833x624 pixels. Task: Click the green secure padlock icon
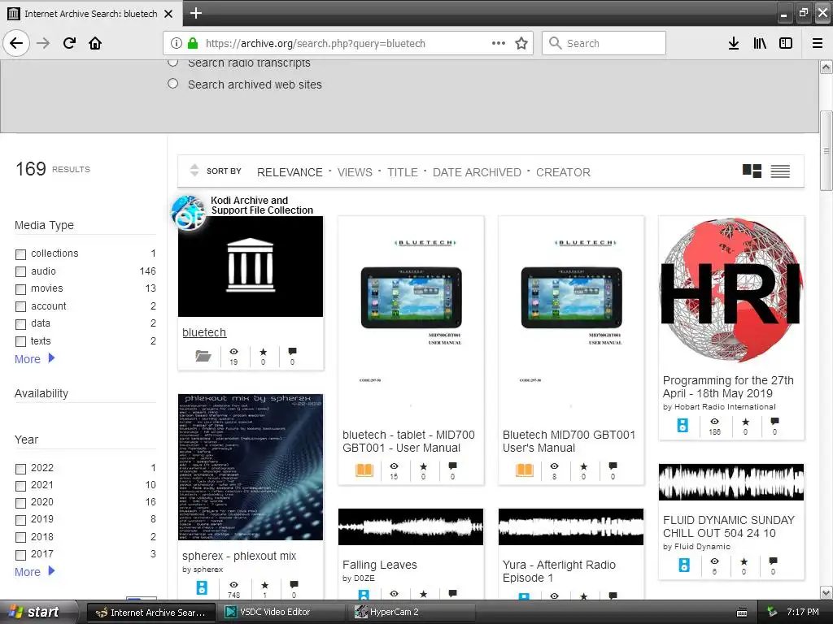(x=193, y=43)
